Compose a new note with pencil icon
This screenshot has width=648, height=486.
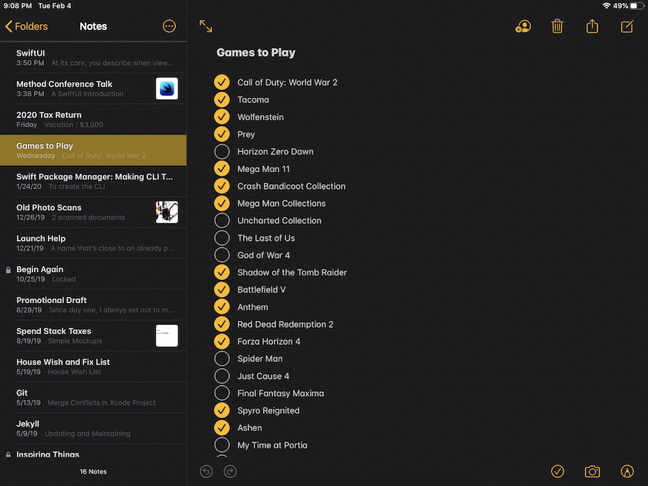(627, 26)
